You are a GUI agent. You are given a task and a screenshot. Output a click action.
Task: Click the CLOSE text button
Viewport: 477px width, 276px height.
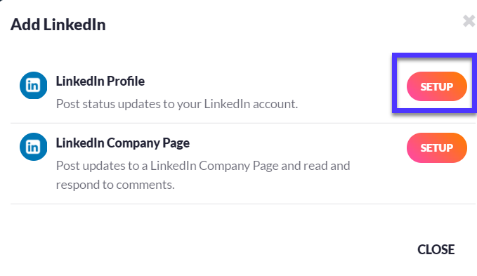coord(436,249)
